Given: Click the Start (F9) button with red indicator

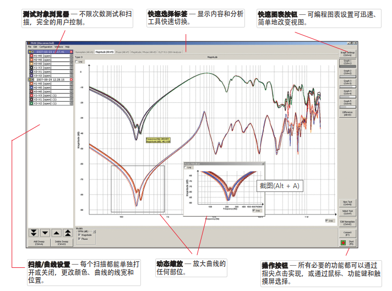Looking at the screenshot, I should point(347,242).
